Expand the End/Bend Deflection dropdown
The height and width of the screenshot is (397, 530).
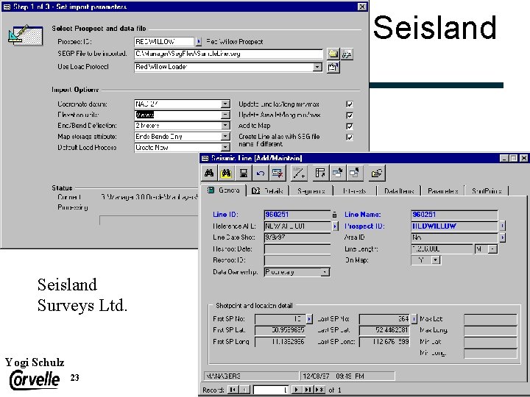[x=225, y=126]
